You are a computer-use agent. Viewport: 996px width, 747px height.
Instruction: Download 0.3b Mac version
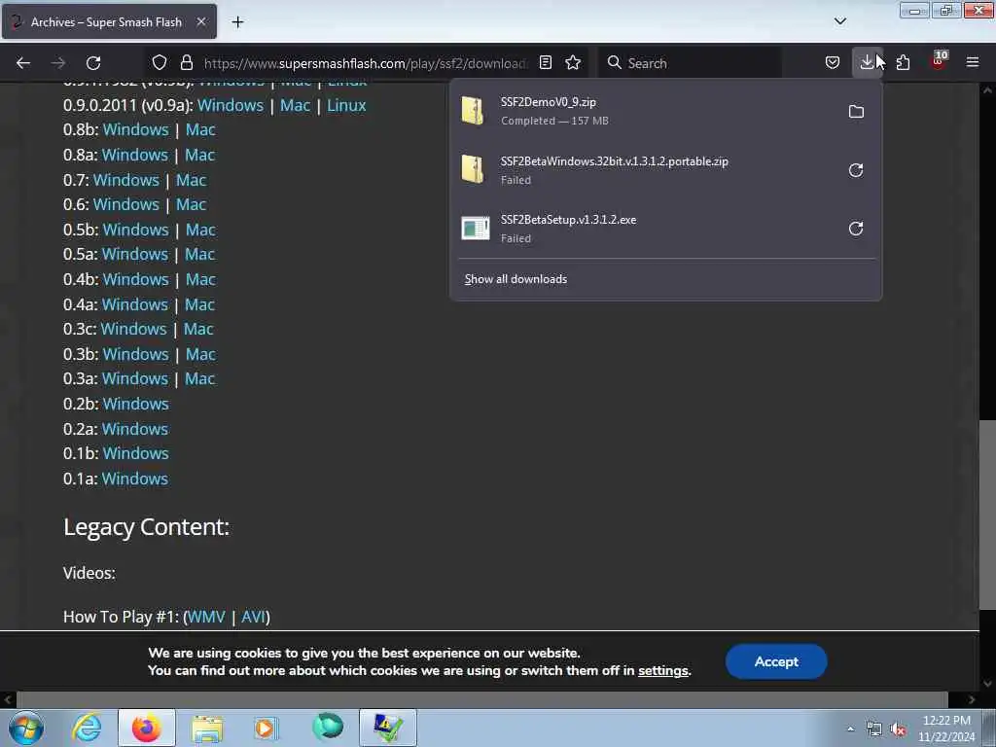click(200, 354)
